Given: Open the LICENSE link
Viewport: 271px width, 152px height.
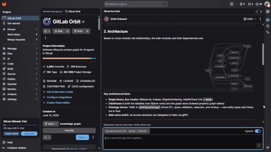Looking at the screenshot, I should tap(66, 81).
